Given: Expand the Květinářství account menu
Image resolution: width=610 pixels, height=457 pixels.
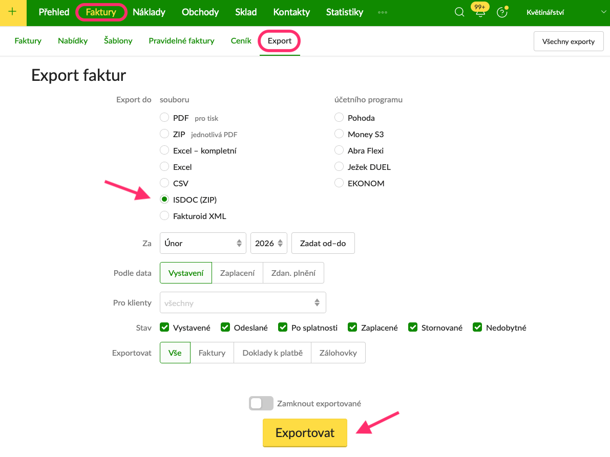Looking at the screenshot, I should point(563,12).
